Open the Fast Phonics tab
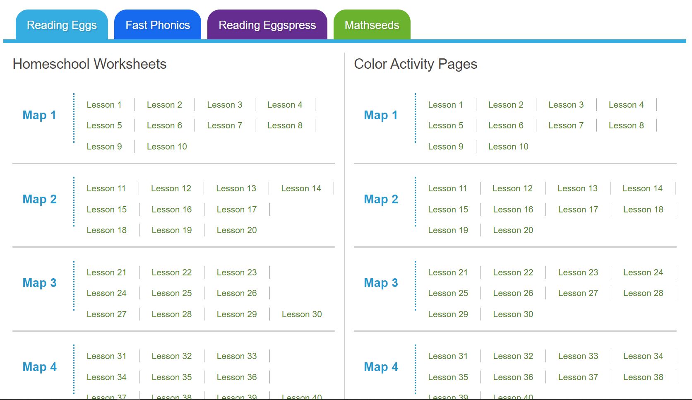This screenshot has height=400, width=692. point(158,25)
